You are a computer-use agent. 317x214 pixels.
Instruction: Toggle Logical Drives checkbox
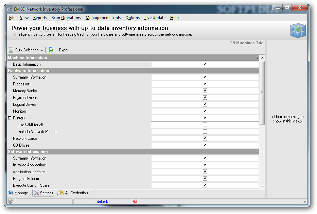click(205, 104)
